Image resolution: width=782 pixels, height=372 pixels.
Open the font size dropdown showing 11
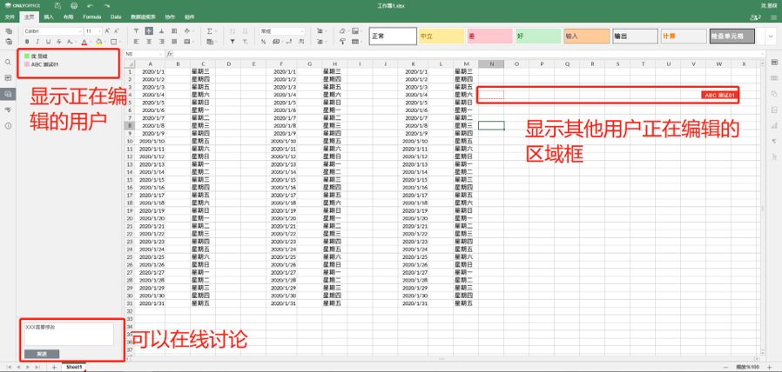coord(91,31)
